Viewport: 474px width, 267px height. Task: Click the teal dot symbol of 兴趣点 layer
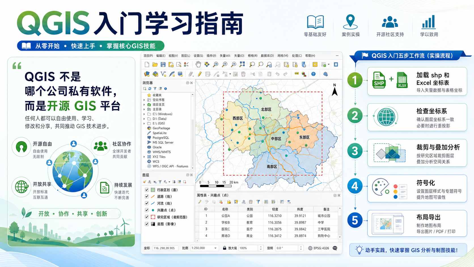tap(153, 210)
